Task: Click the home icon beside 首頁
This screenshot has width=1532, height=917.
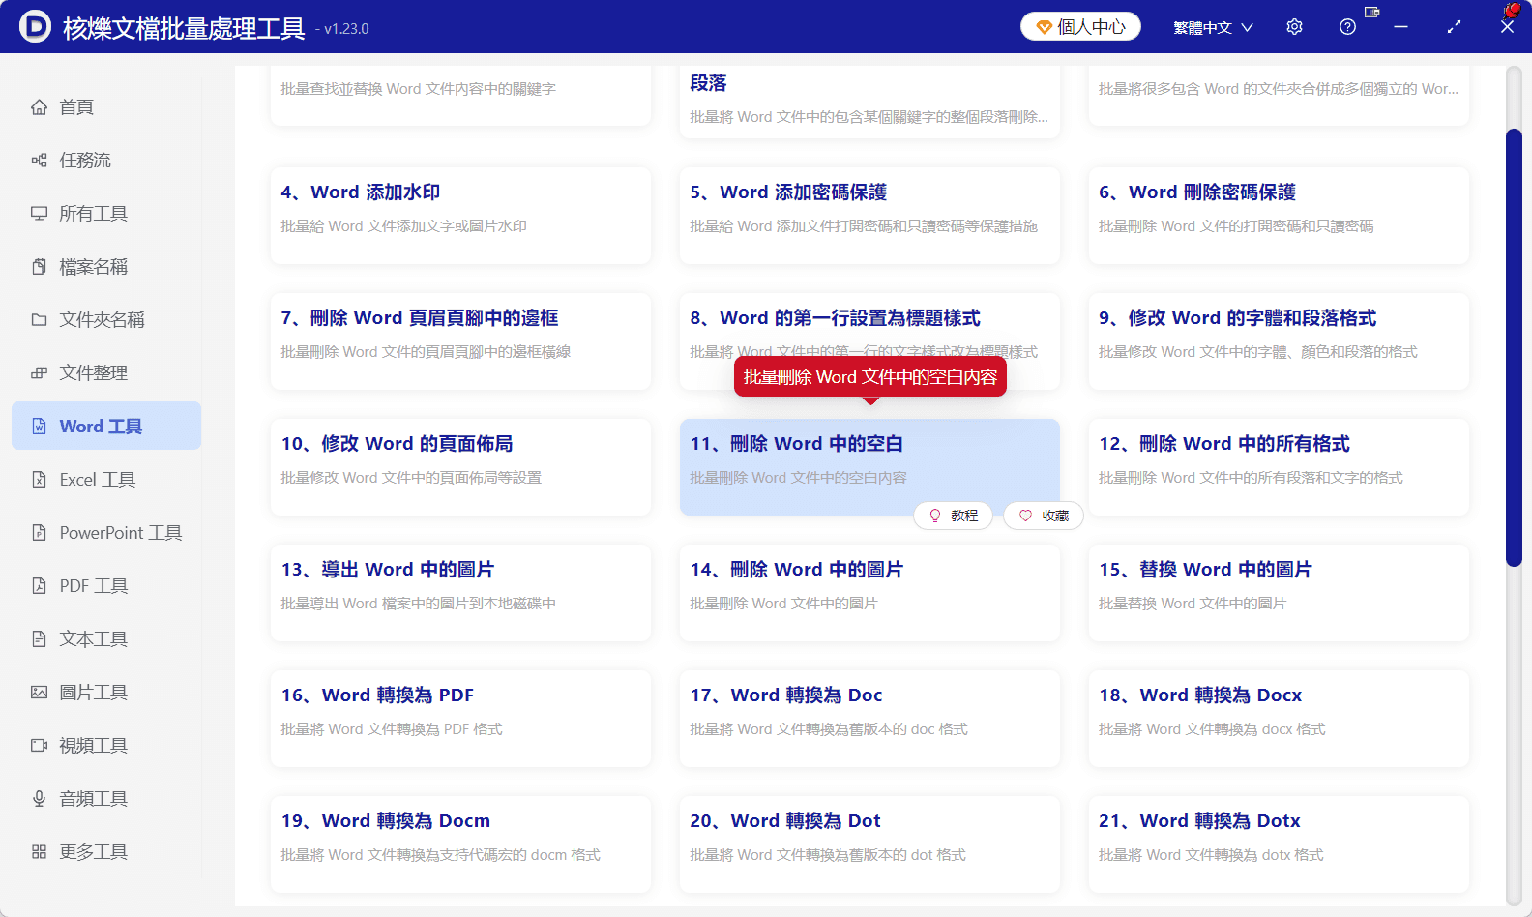Action: pyautogui.click(x=39, y=107)
